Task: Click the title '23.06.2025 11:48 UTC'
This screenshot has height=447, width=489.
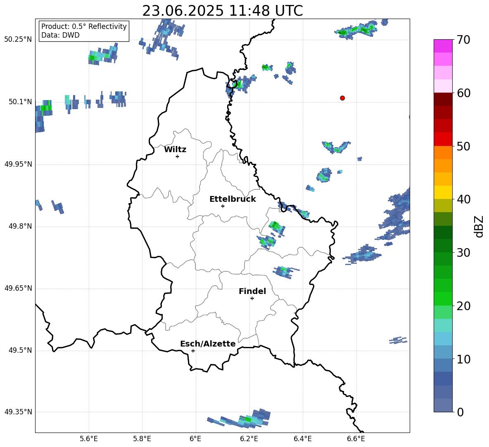Action: [222, 11]
